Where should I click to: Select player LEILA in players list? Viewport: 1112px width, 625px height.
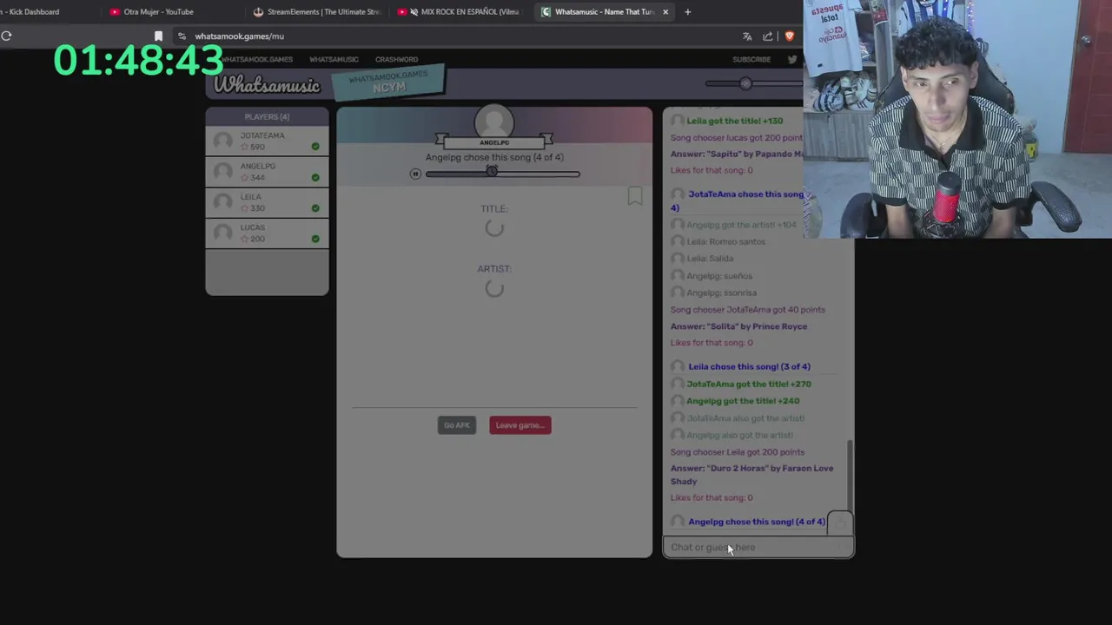(x=267, y=202)
